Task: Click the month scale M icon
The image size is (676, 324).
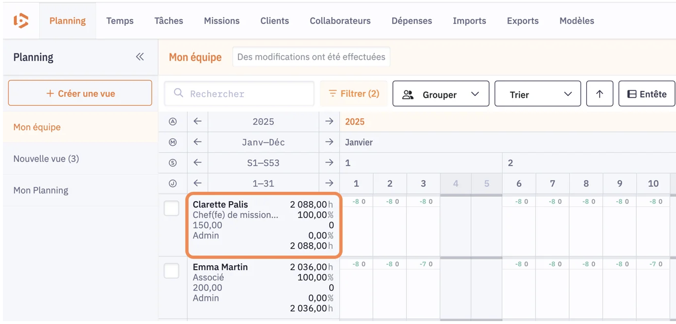Action: coord(172,142)
